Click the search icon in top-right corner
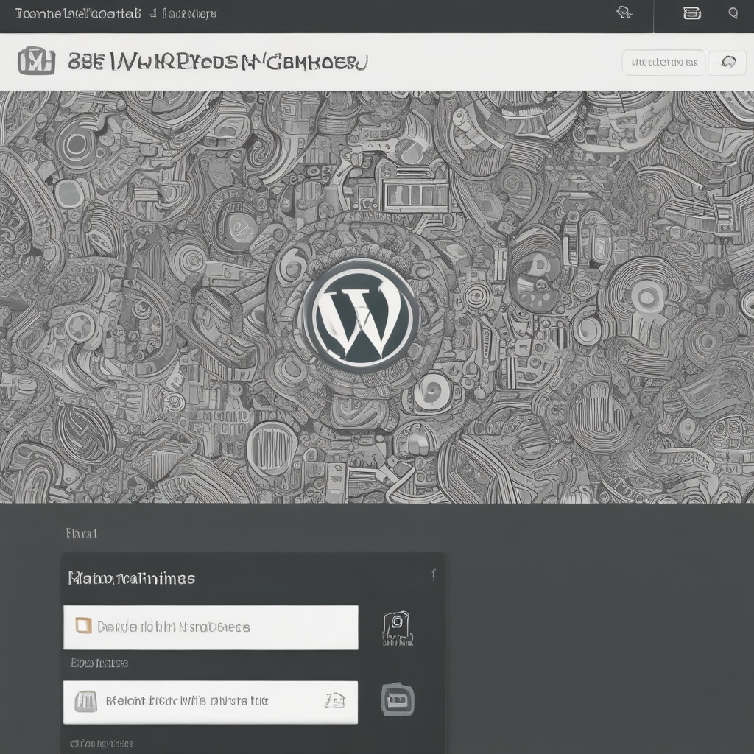The image size is (754, 754). pyautogui.click(x=733, y=13)
